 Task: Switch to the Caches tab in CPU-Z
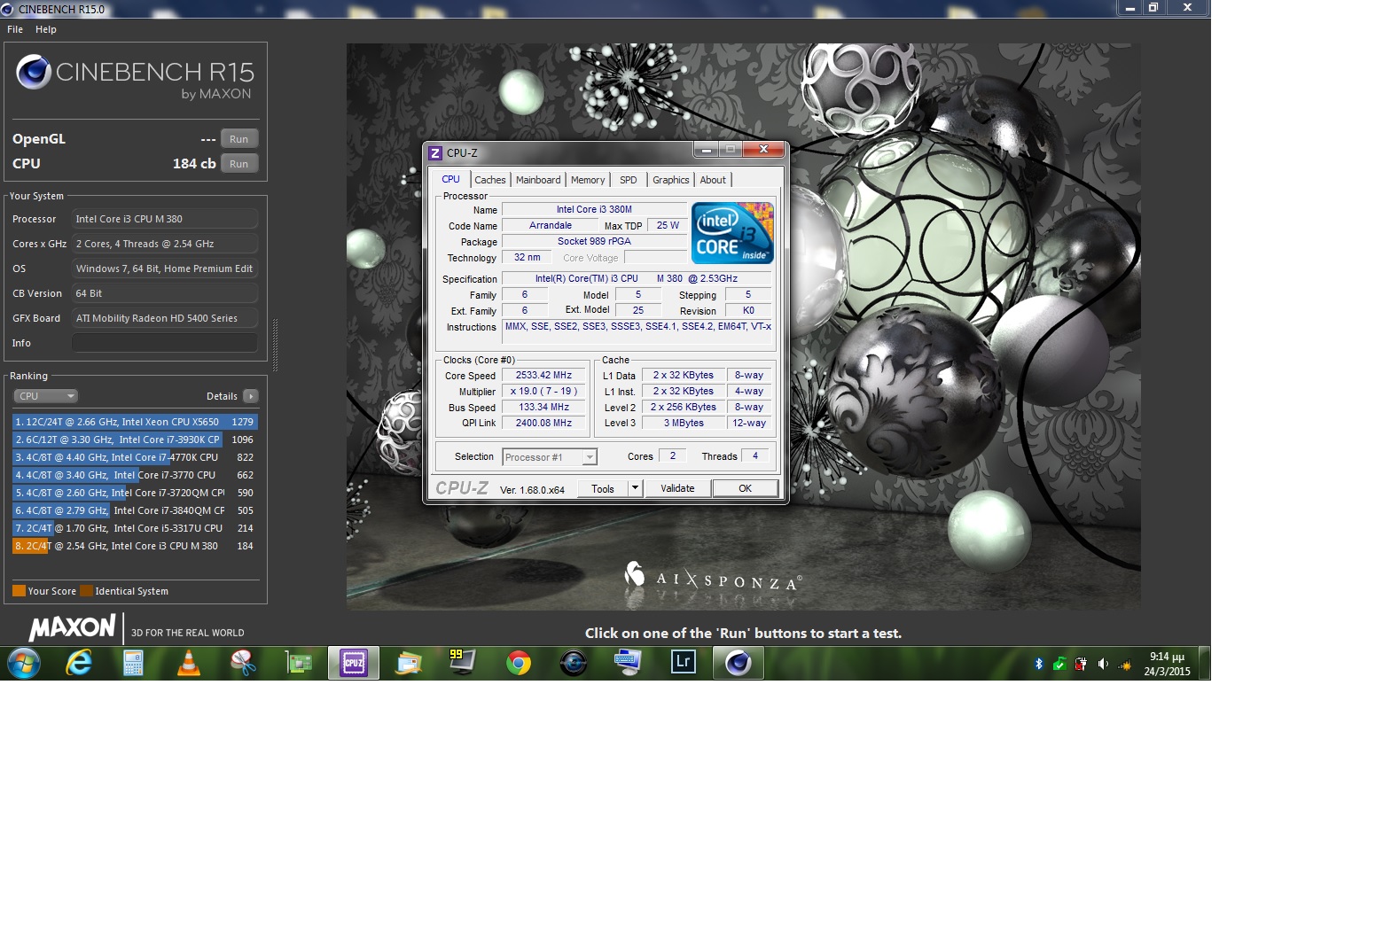point(490,180)
